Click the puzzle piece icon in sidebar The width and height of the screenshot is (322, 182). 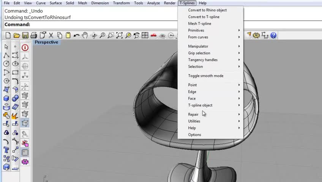(x=6, y=115)
